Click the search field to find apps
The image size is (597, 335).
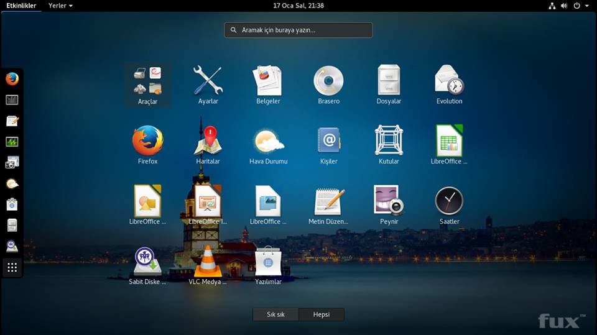(x=298, y=30)
